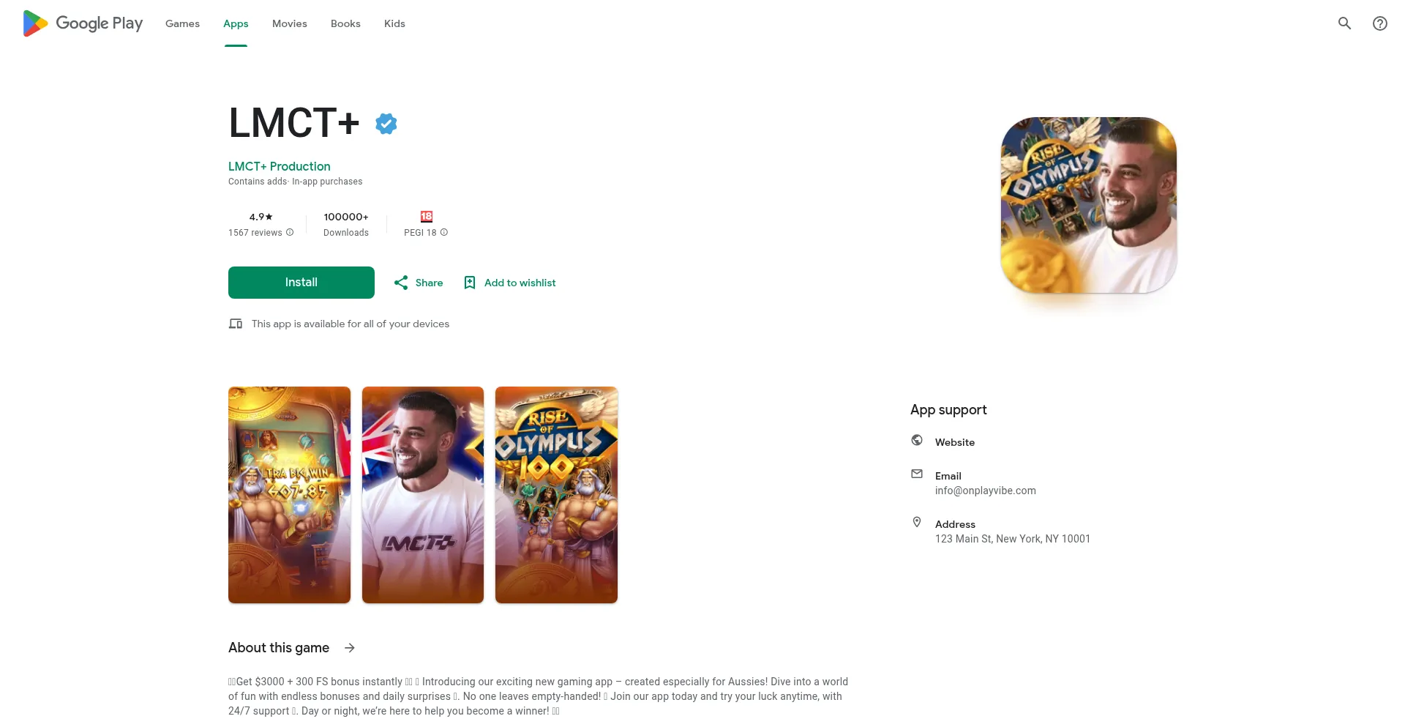Click the PEGI 18 rating badge

[x=427, y=217]
